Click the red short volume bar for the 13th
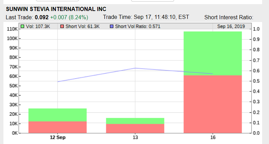This screenshot has width=269, height=144. 135,128
